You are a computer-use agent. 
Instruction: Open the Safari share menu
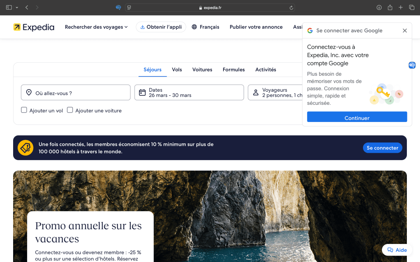click(x=390, y=7)
